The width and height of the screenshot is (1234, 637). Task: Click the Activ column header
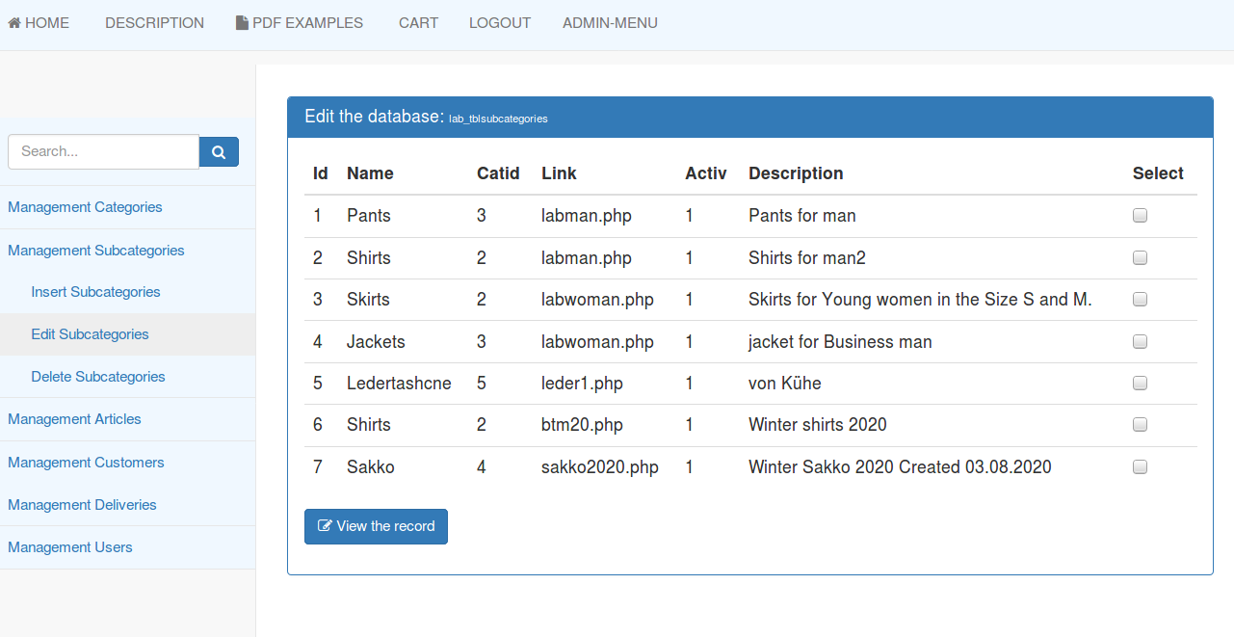(705, 173)
